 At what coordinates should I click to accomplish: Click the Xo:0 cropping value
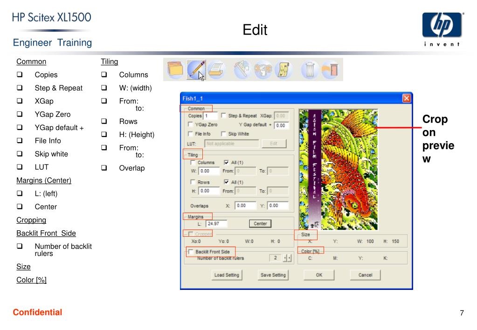pos(196,241)
